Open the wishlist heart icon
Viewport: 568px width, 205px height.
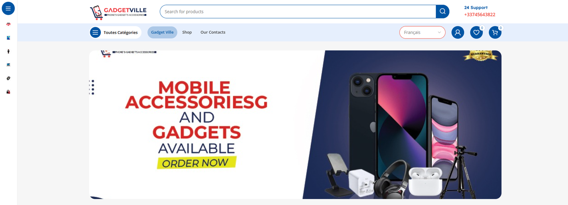(476, 33)
